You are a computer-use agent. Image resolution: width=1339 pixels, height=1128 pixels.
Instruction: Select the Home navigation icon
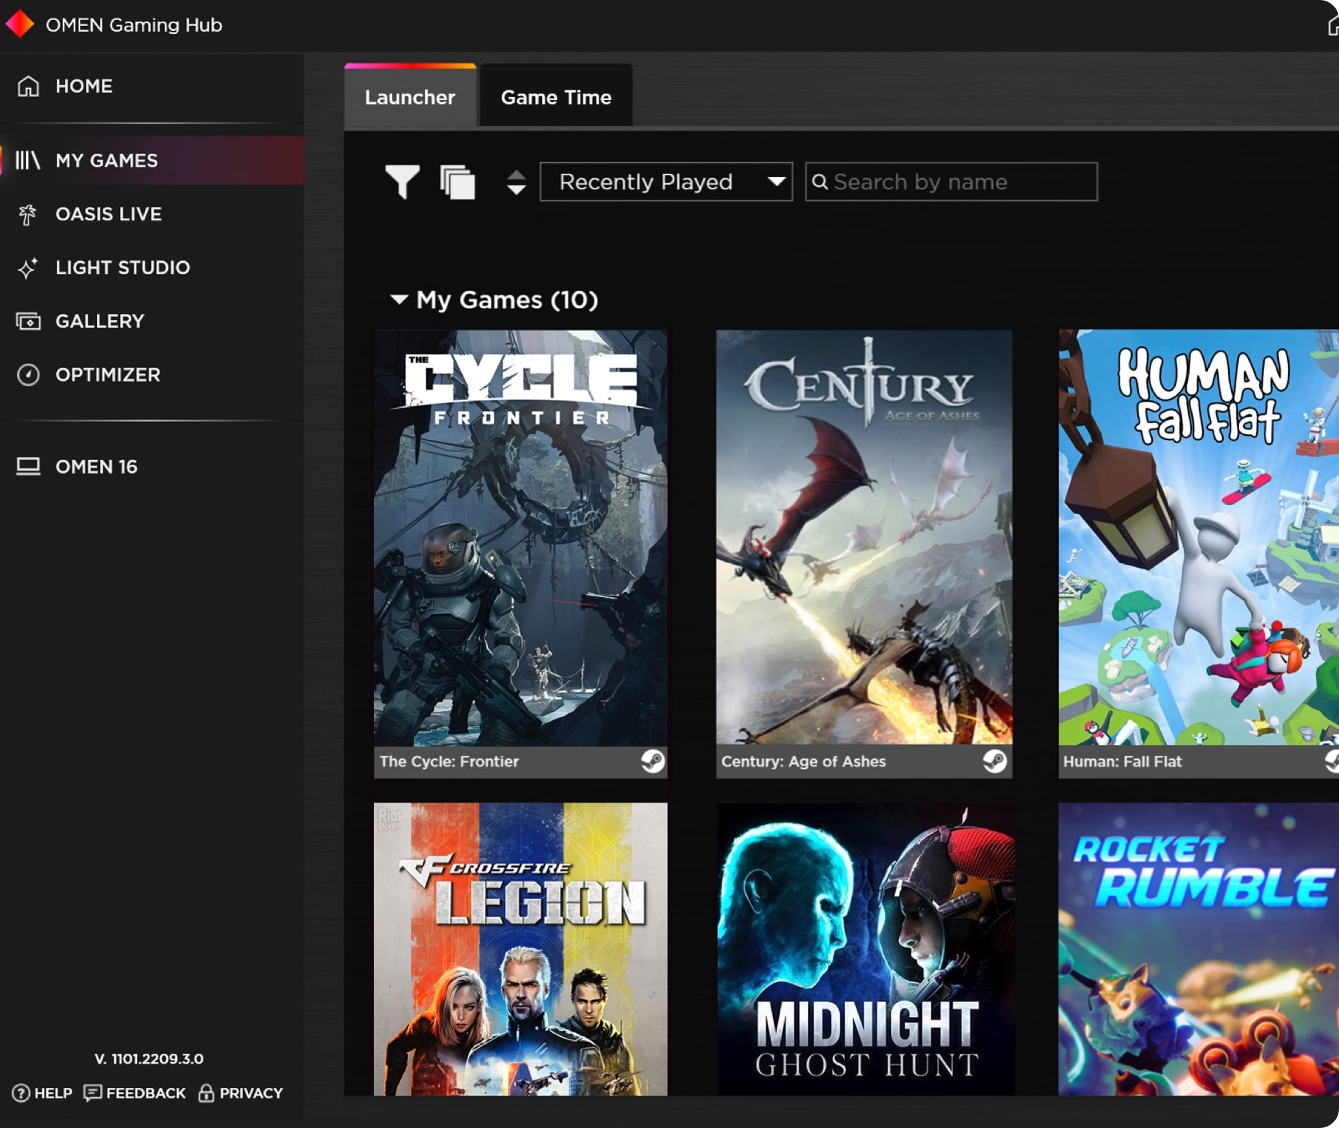pos(28,86)
